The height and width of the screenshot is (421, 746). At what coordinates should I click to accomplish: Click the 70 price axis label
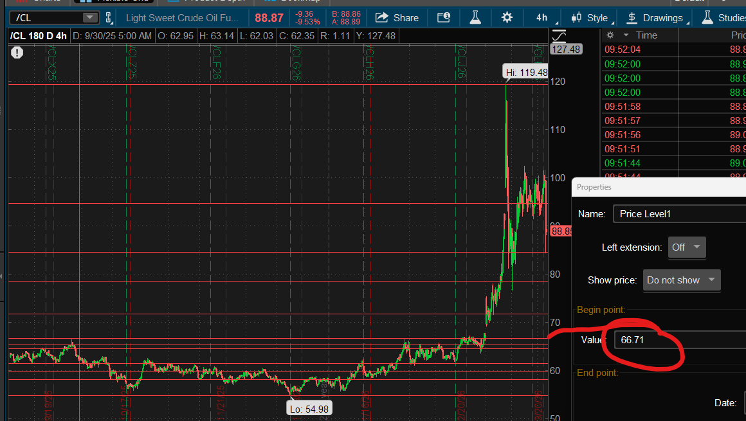[x=555, y=323]
